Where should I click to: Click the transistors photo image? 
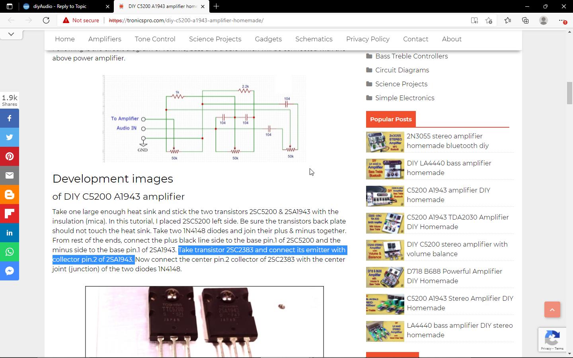[205, 321]
